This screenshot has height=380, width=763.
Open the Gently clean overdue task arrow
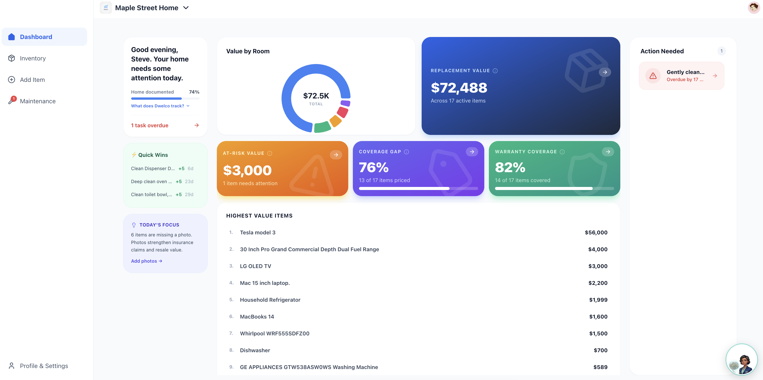(x=715, y=76)
